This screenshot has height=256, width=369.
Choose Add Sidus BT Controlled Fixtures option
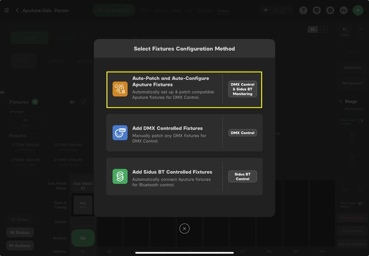coord(184,177)
